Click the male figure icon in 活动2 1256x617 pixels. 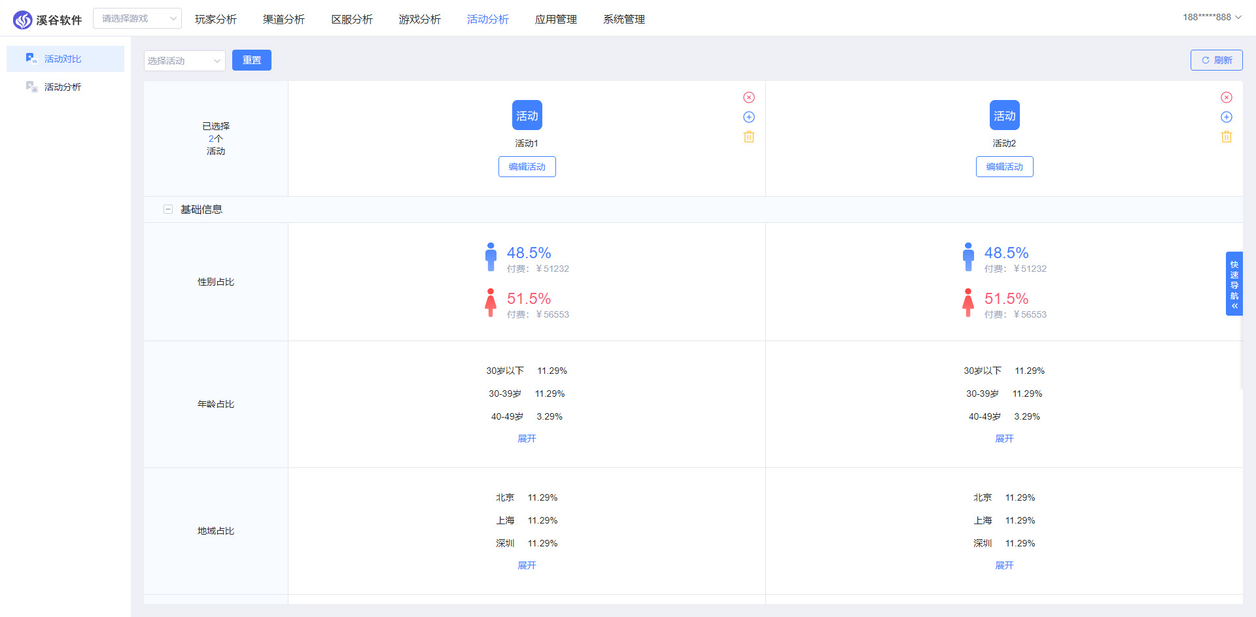(x=968, y=257)
